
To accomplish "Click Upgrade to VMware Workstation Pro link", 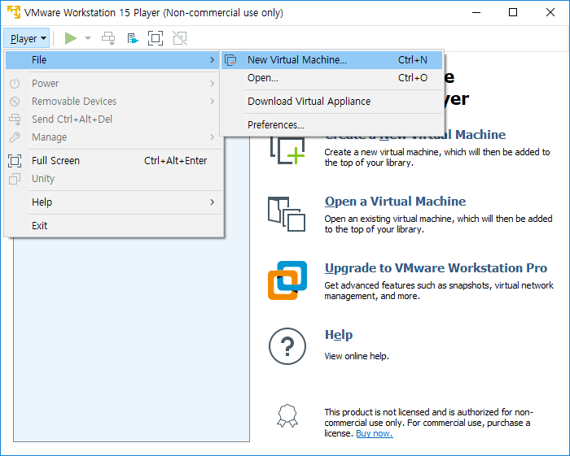I will (436, 268).
